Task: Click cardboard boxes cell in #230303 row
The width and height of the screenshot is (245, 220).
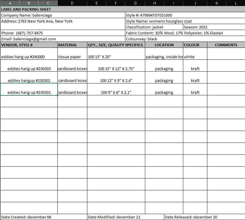Action: (72, 66)
